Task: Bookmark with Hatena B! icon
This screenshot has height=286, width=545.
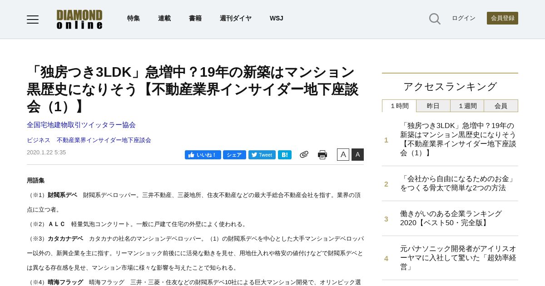Action: (285, 155)
